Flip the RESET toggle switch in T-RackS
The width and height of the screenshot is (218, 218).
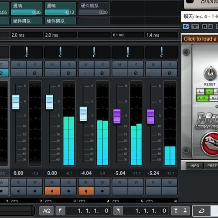[x=210, y=73]
